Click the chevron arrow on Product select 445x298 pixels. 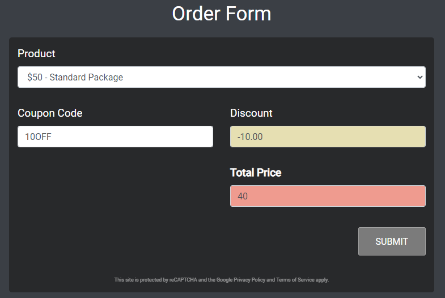(420, 77)
